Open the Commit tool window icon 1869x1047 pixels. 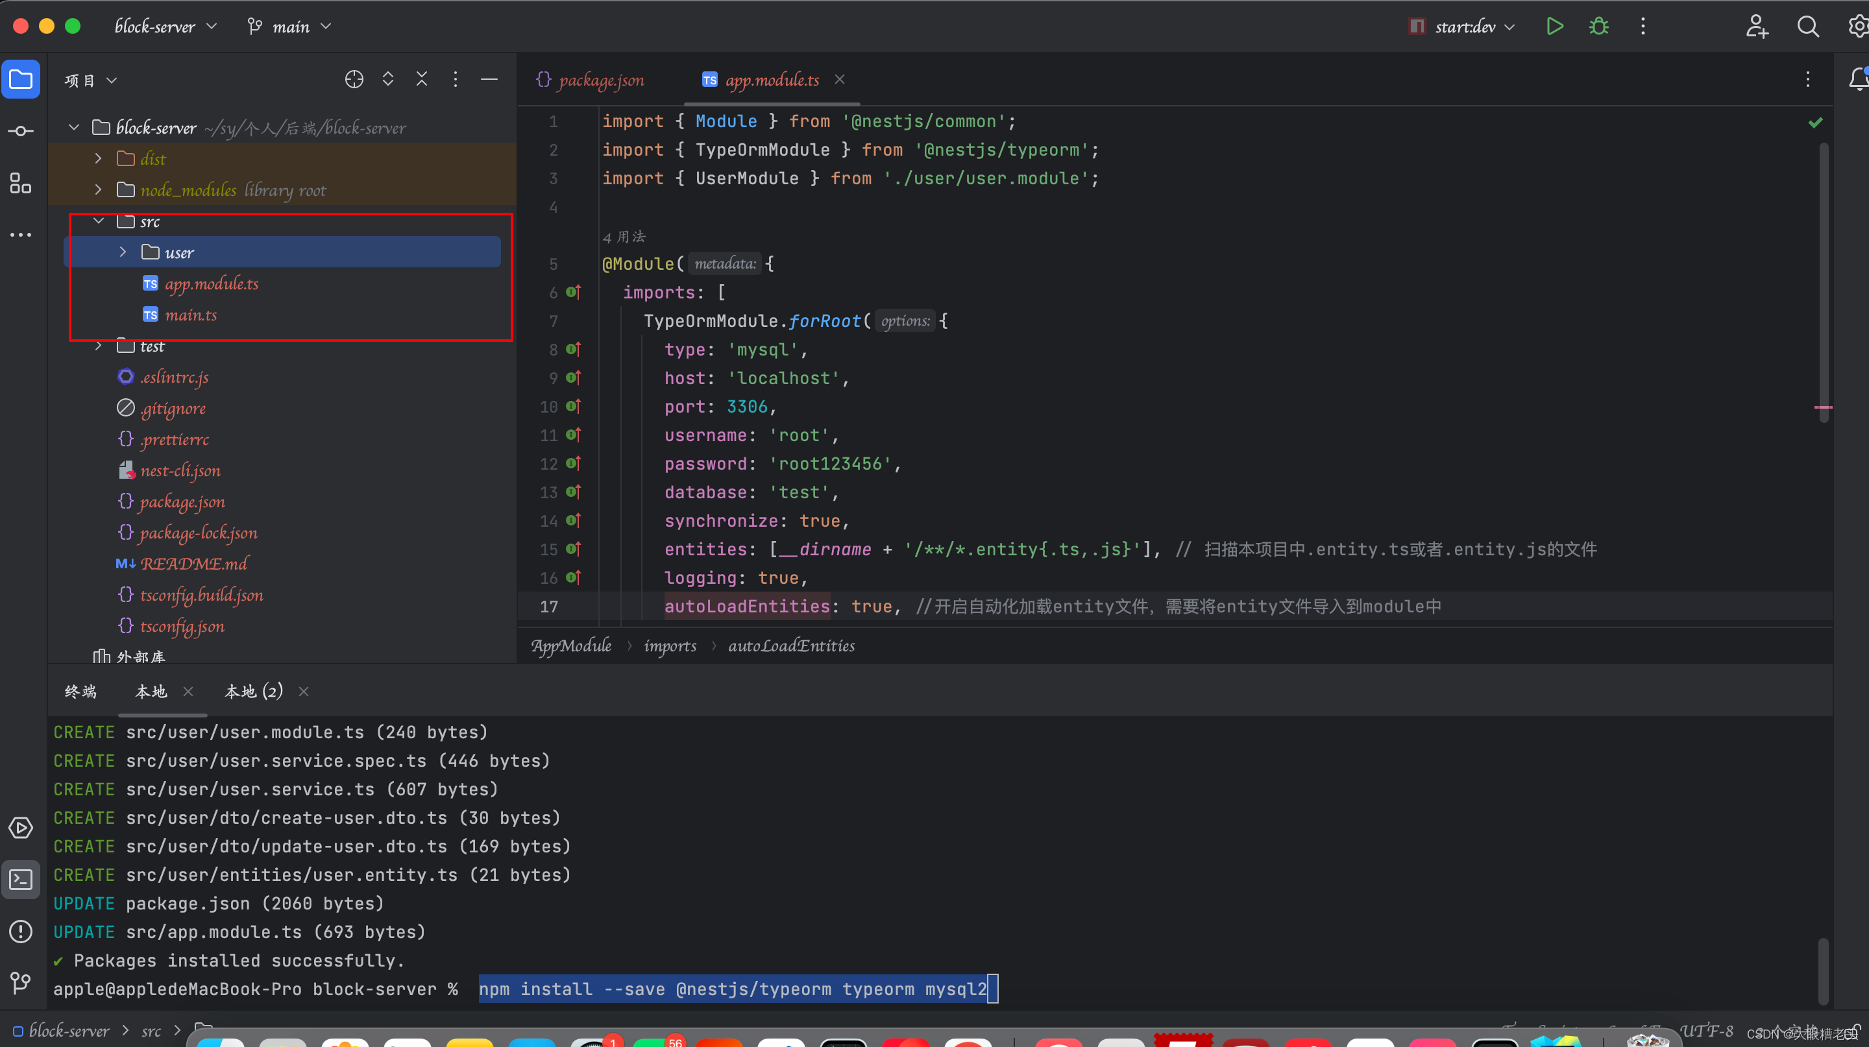[21, 131]
